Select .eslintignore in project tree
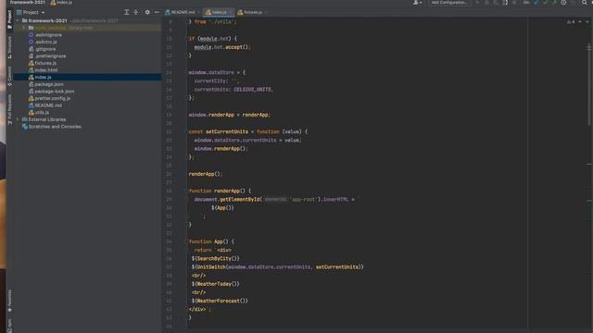Viewport: 593px width, 333px height. click(x=48, y=35)
